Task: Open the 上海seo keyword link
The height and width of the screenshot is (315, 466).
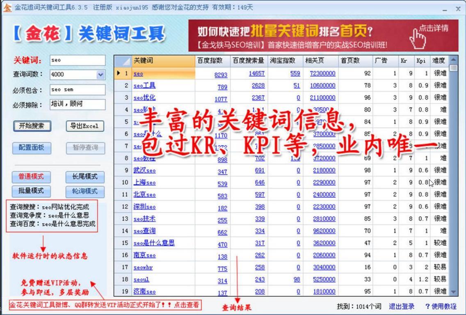Action: point(144,183)
